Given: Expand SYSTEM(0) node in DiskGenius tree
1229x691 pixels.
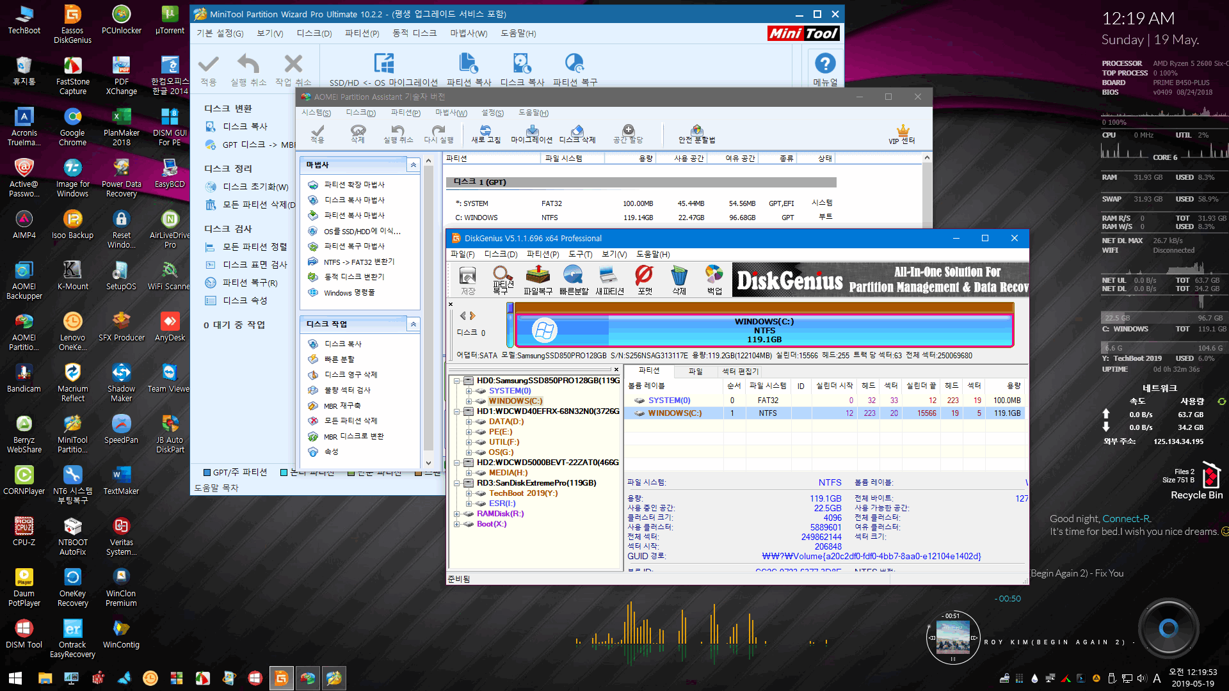Looking at the screenshot, I should pos(469,391).
